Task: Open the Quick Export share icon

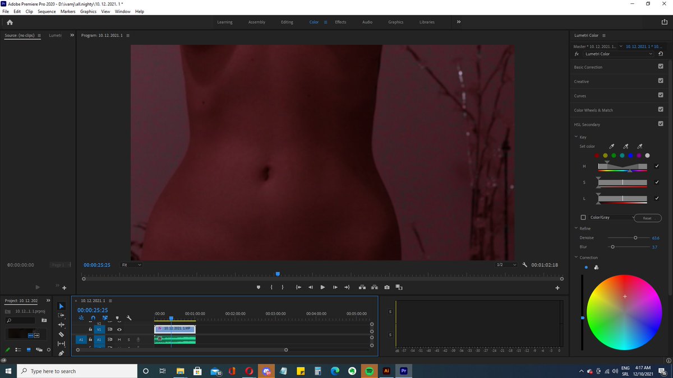Action: click(x=664, y=22)
